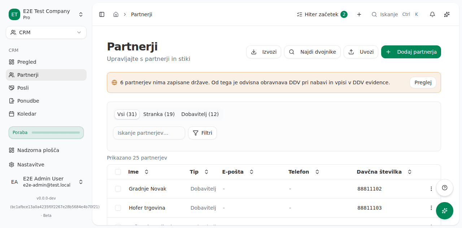Open Nastavitve settings in sidebar
462x228 pixels.
click(x=46, y=165)
